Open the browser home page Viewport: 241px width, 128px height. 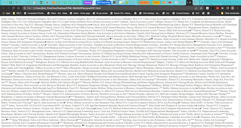(18, 8)
